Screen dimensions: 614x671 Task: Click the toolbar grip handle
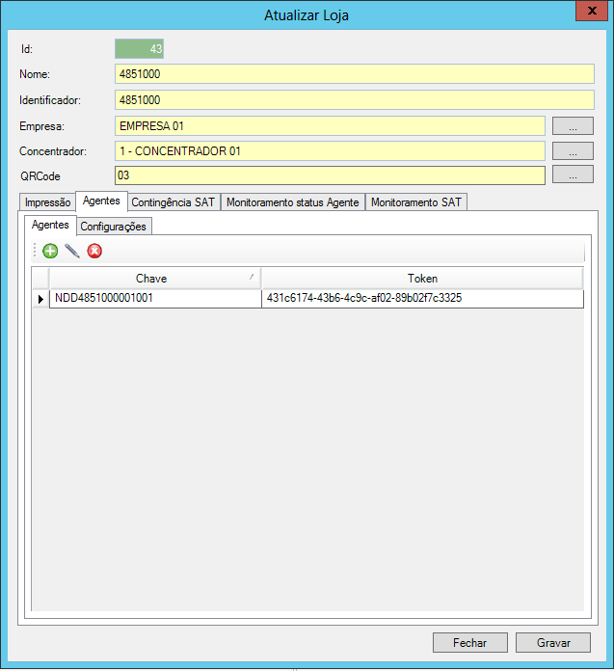click(x=35, y=251)
